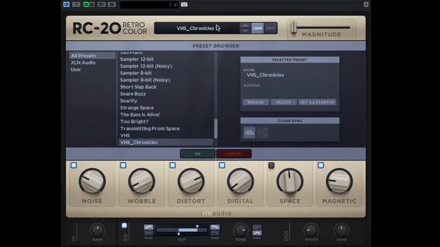Select previous preset with the up arrow
The width and height of the screenshot is (440, 247).
coord(245,25)
